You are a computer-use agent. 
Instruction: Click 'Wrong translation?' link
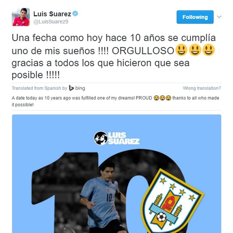point(202,88)
